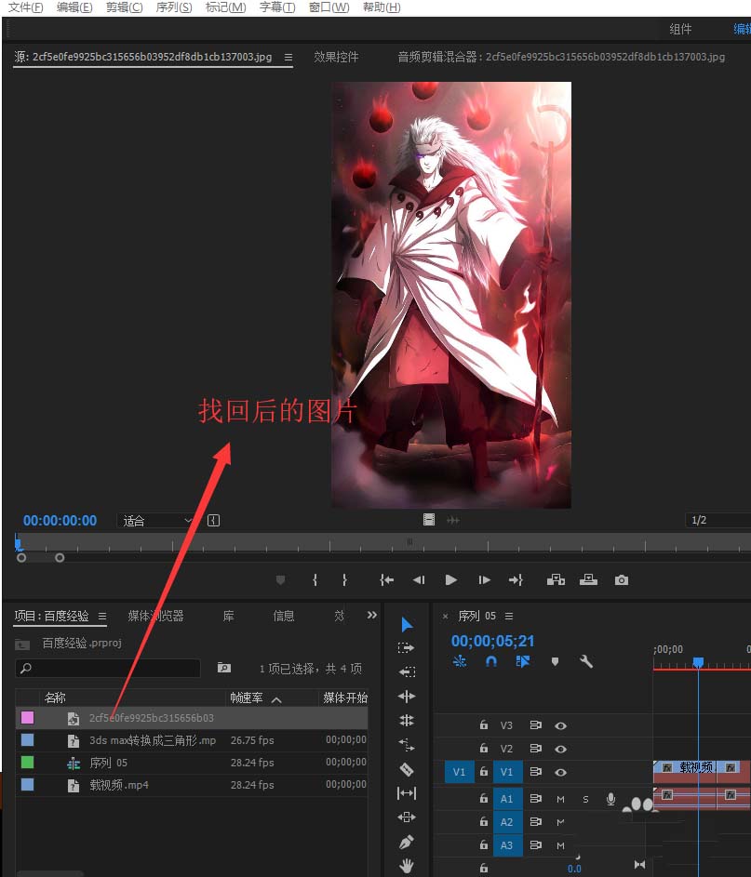Open 字幕(T) menu
This screenshot has width=751, height=877.
[277, 7]
